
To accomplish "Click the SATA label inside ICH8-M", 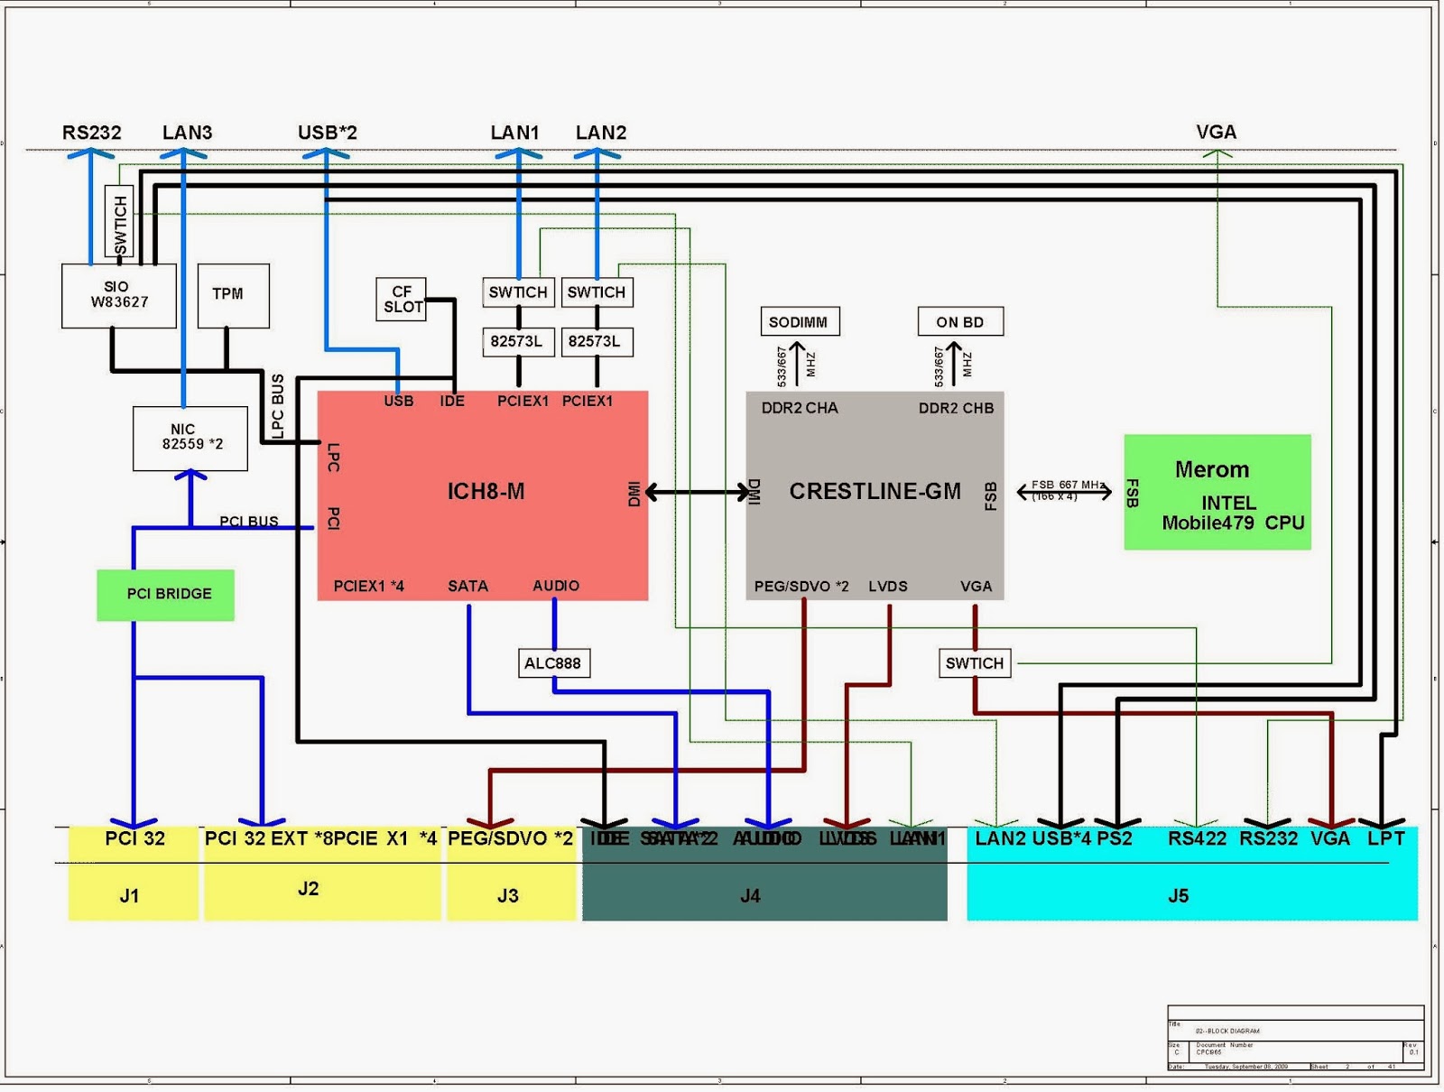I will click(467, 587).
